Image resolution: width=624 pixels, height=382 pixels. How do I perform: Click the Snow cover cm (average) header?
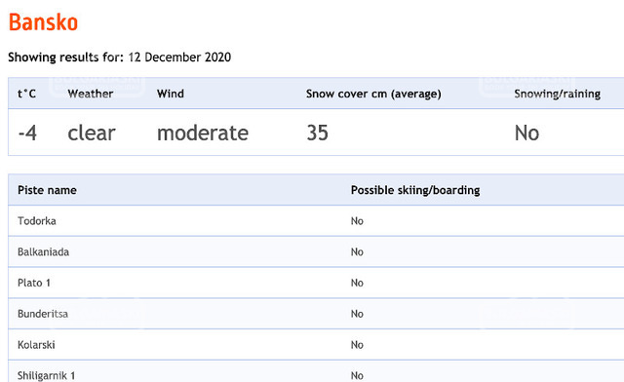click(373, 94)
